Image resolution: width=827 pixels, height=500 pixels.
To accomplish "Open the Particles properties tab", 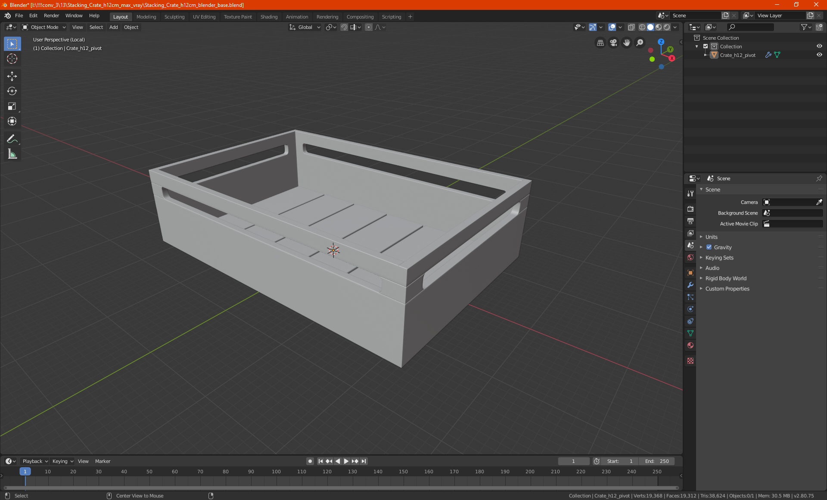I will pos(690,297).
